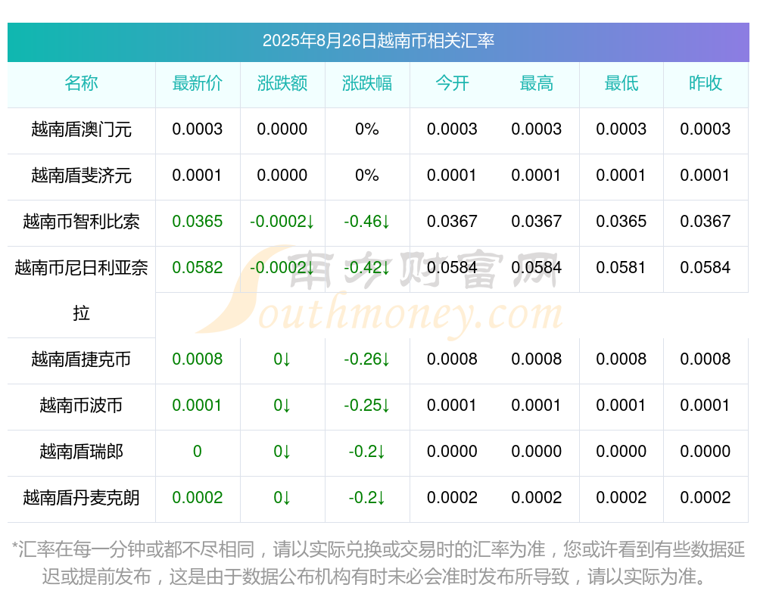Viewport: 757px width, 600px height.
Task: Click the row name 越南币尼日利亚奈拉
Action: (x=81, y=290)
